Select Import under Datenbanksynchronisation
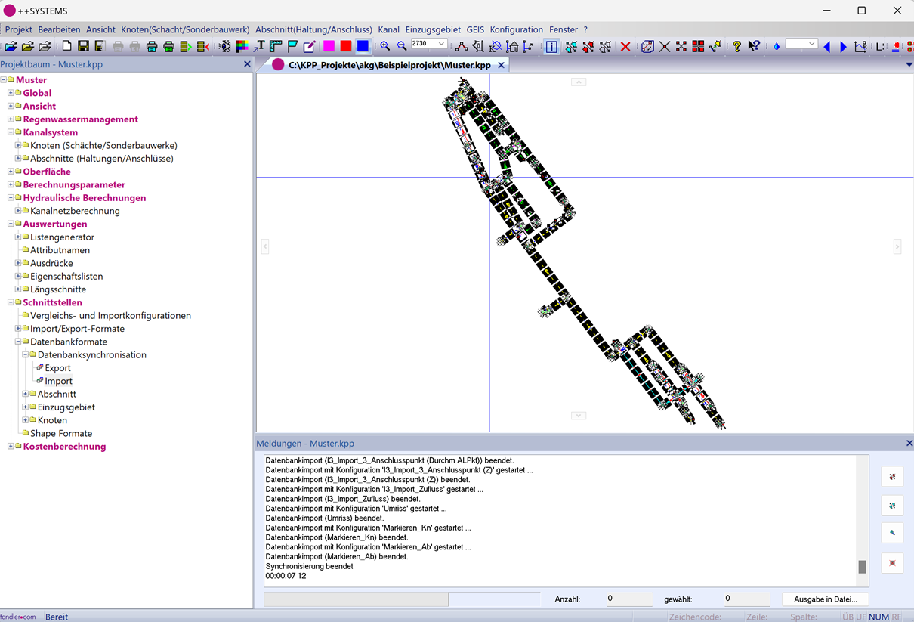 [x=58, y=381]
